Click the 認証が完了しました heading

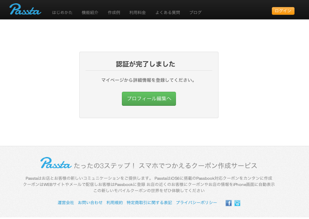coord(145,64)
